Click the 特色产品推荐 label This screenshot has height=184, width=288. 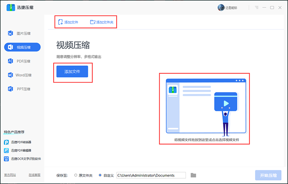coord(14,132)
